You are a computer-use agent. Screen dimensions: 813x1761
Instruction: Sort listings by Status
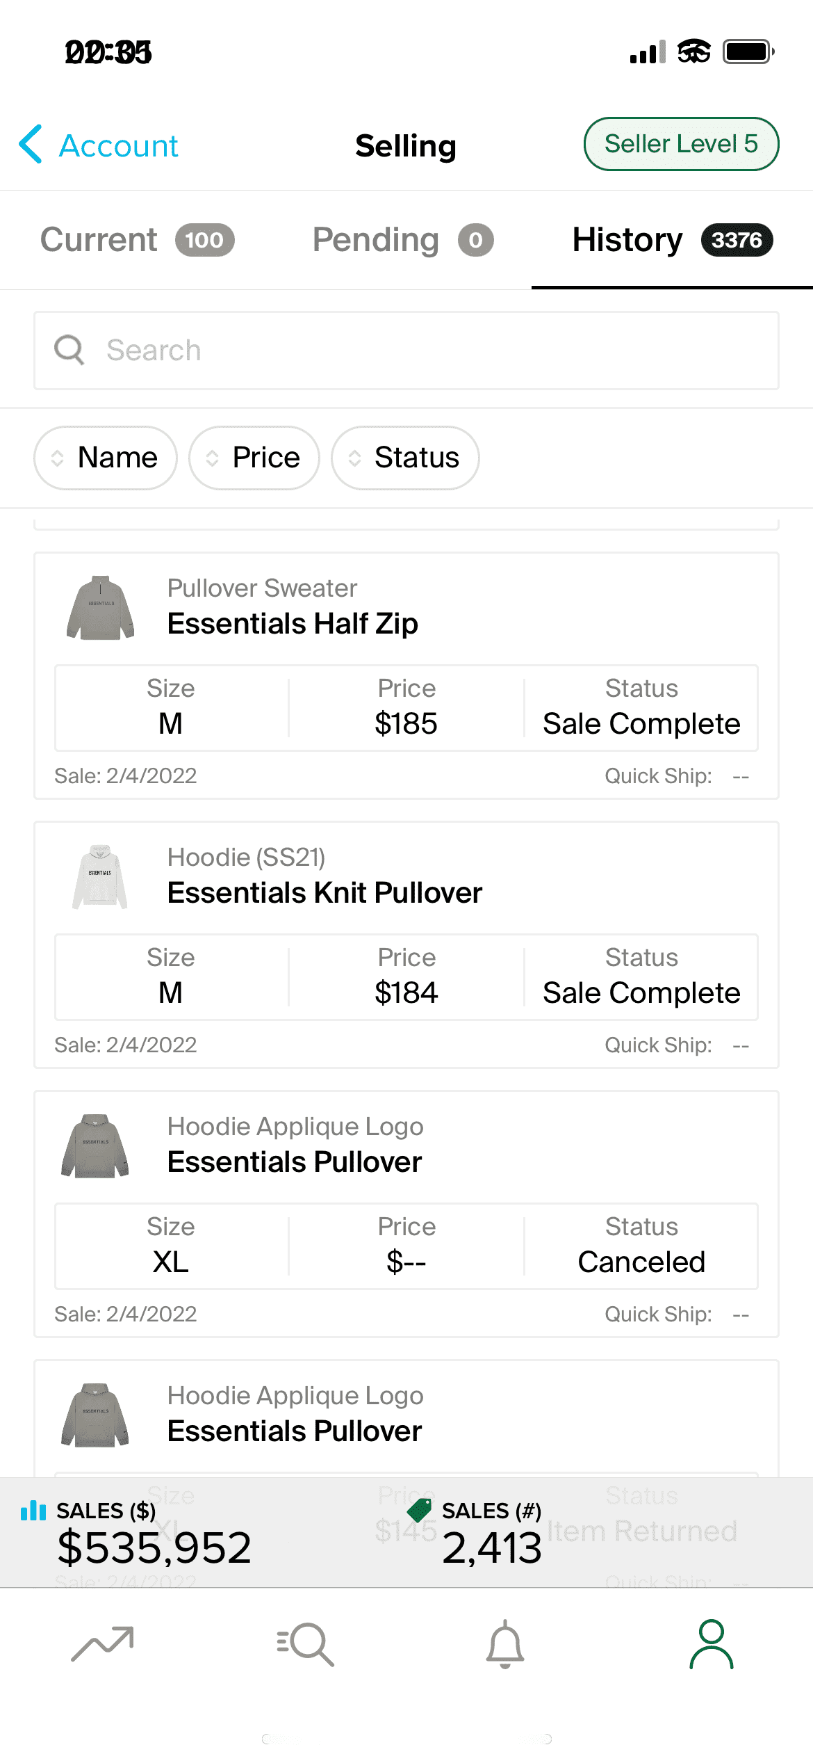pyautogui.click(x=405, y=458)
